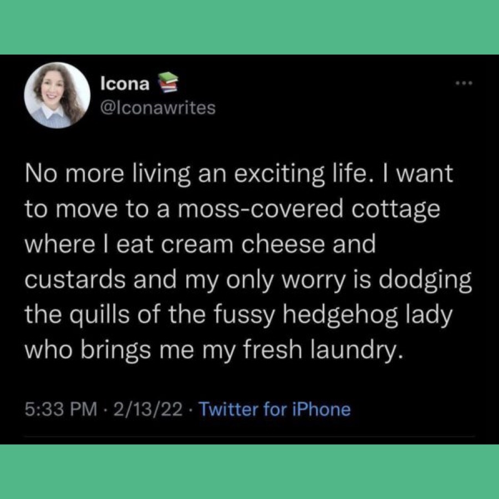This screenshot has height=499, width=499.
Task: Click the display name Icona
Action: pos(125,84)
